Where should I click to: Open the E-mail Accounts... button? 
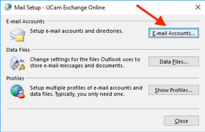(x=174, y=33)
